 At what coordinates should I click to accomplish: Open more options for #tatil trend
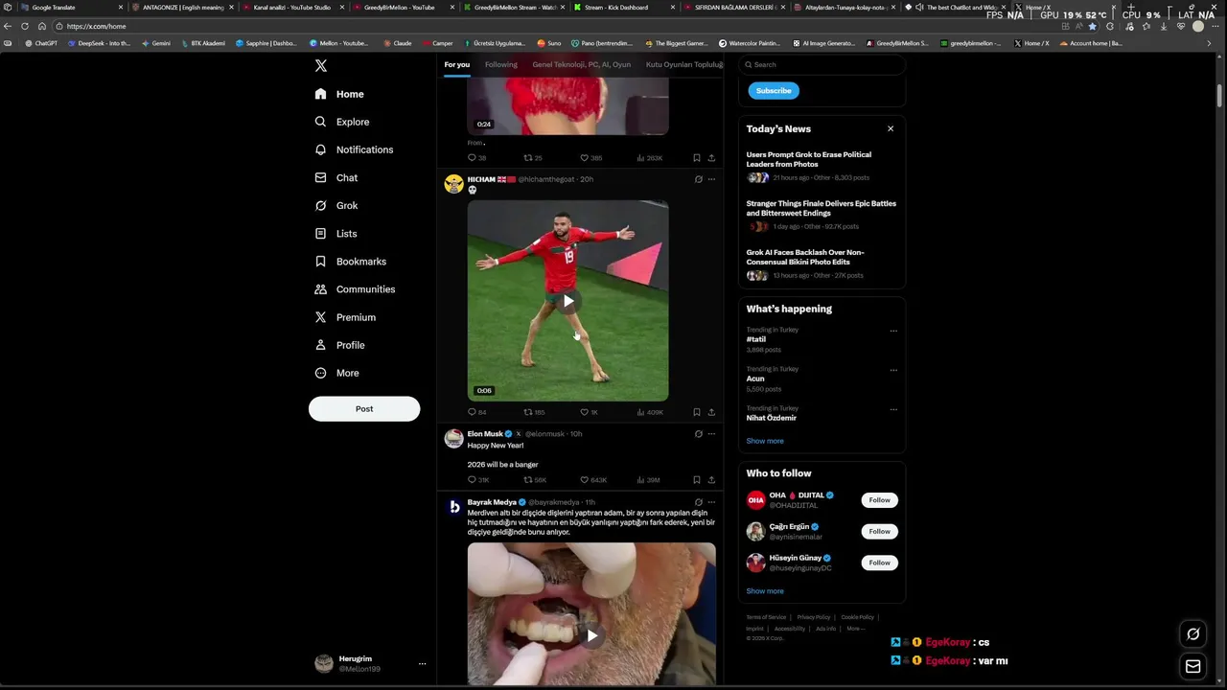tap(893, 331)
